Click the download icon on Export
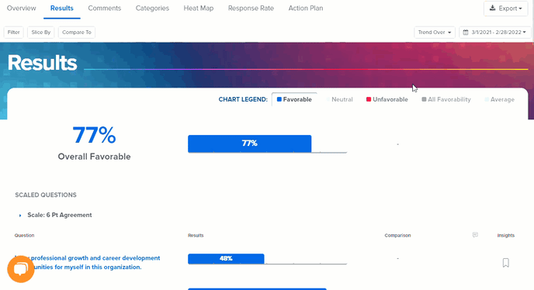The width and height of the screenshot is (534, 290). click(492, 8)
